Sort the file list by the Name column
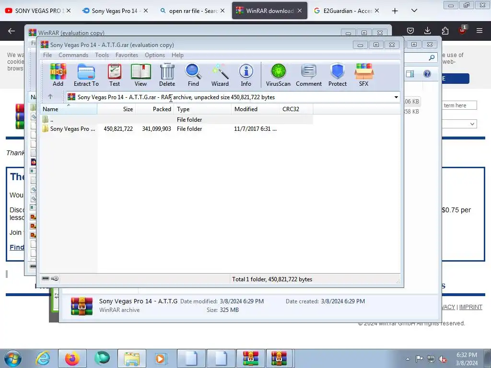Viewport: 491px width, 368px height. [69, 109]
